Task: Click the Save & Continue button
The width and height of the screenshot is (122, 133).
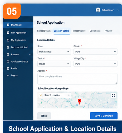Action: [104, 116]
